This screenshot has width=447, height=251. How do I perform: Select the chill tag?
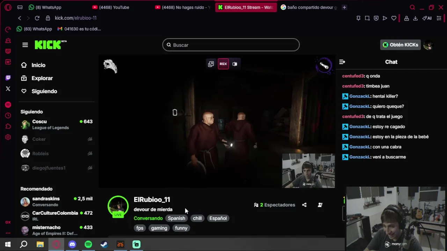[197, 218]
